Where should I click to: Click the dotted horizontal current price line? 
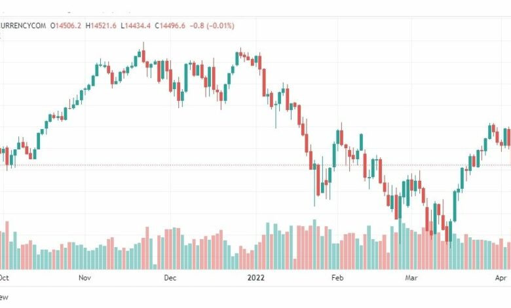pos(255,165)
